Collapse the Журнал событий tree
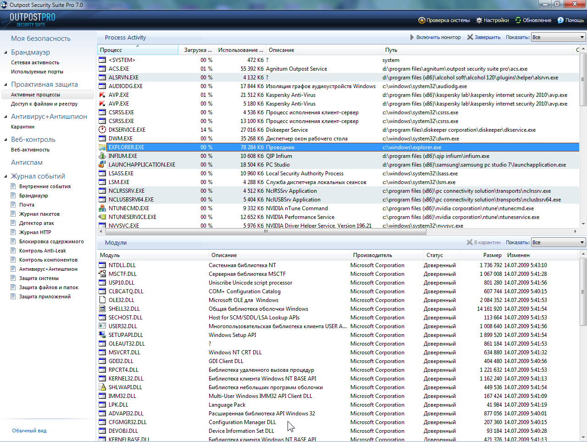The width and height of the screenshot is (587, 442). (6, 177)
